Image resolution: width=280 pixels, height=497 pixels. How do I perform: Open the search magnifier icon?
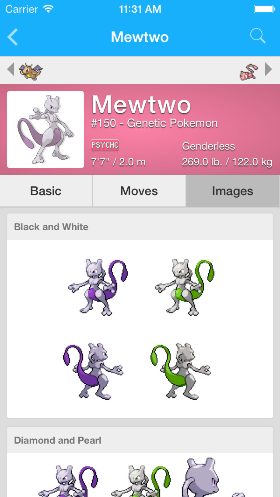(258, 36)
